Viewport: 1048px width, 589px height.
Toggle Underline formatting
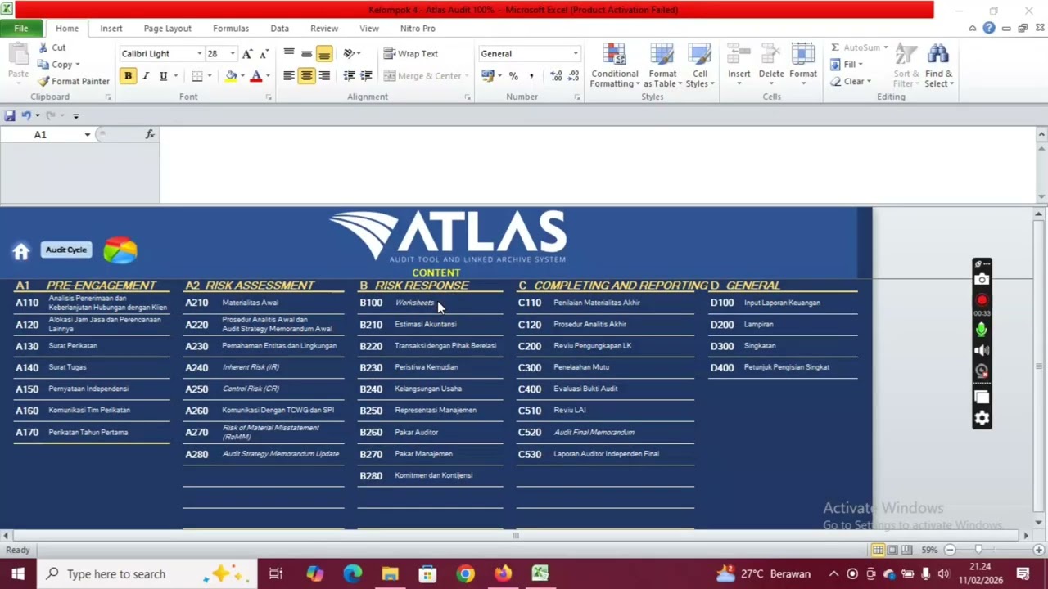click(163, 75)
